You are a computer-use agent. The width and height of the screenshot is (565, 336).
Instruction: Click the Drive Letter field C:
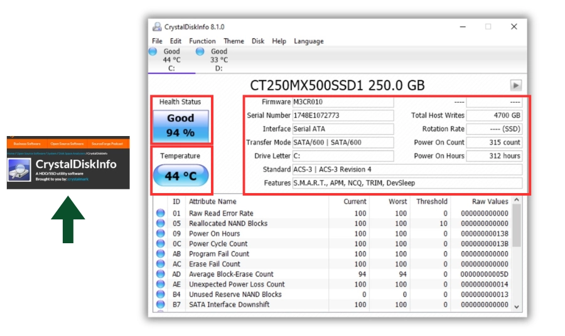pyautogui.click(x=343, y=155)
